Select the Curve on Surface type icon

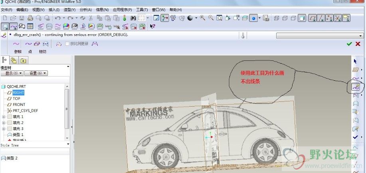pyautogui.click(x=46, y=44)
